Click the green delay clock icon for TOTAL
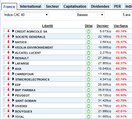Viewport: 132px width, 119px height. 89,117
